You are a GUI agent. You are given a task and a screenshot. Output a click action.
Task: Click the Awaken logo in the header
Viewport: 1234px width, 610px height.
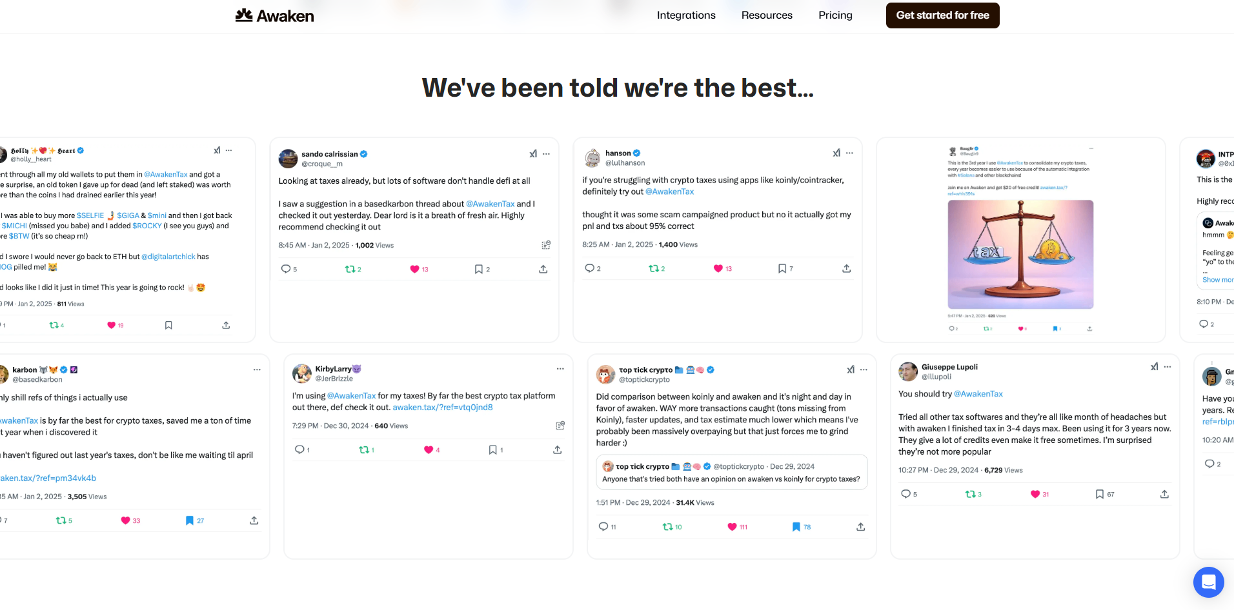click(x=274, y=15)
